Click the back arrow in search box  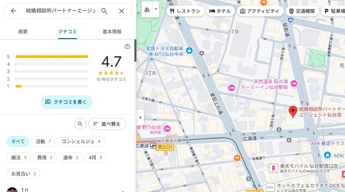click(14, 11)
